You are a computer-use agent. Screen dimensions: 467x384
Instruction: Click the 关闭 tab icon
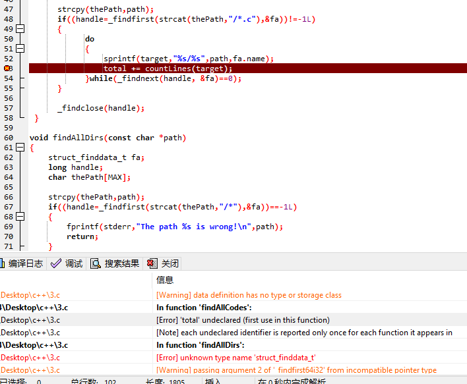152,263
